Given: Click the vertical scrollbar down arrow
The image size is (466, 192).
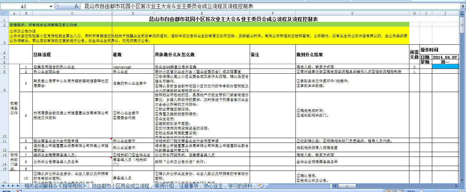Looking at the screenshot, I should coord(463,181).
